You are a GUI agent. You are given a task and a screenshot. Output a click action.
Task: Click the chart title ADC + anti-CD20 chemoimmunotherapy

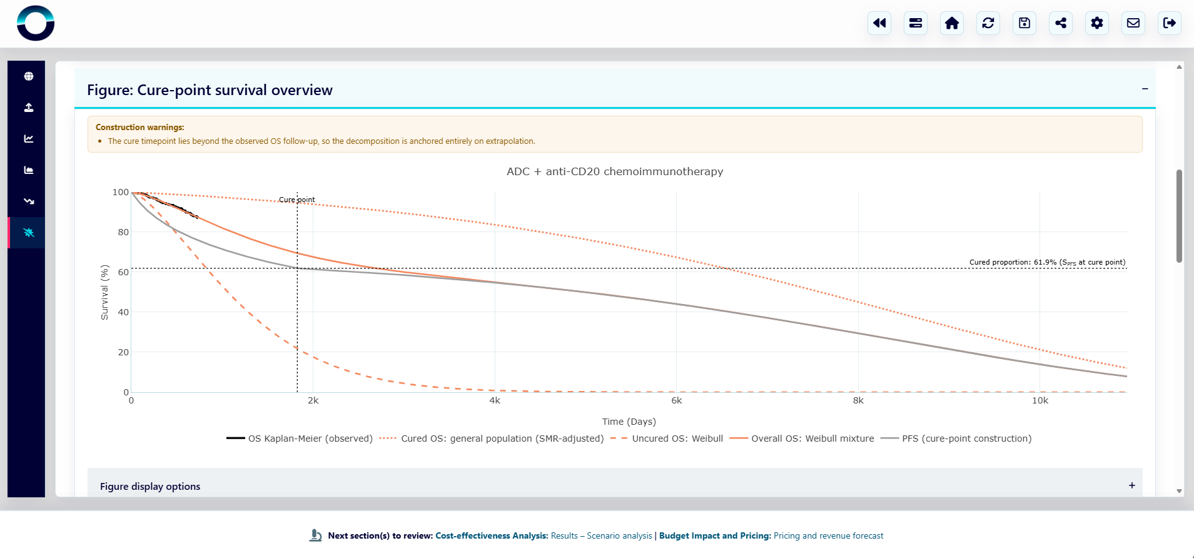(x=615, y=171)
